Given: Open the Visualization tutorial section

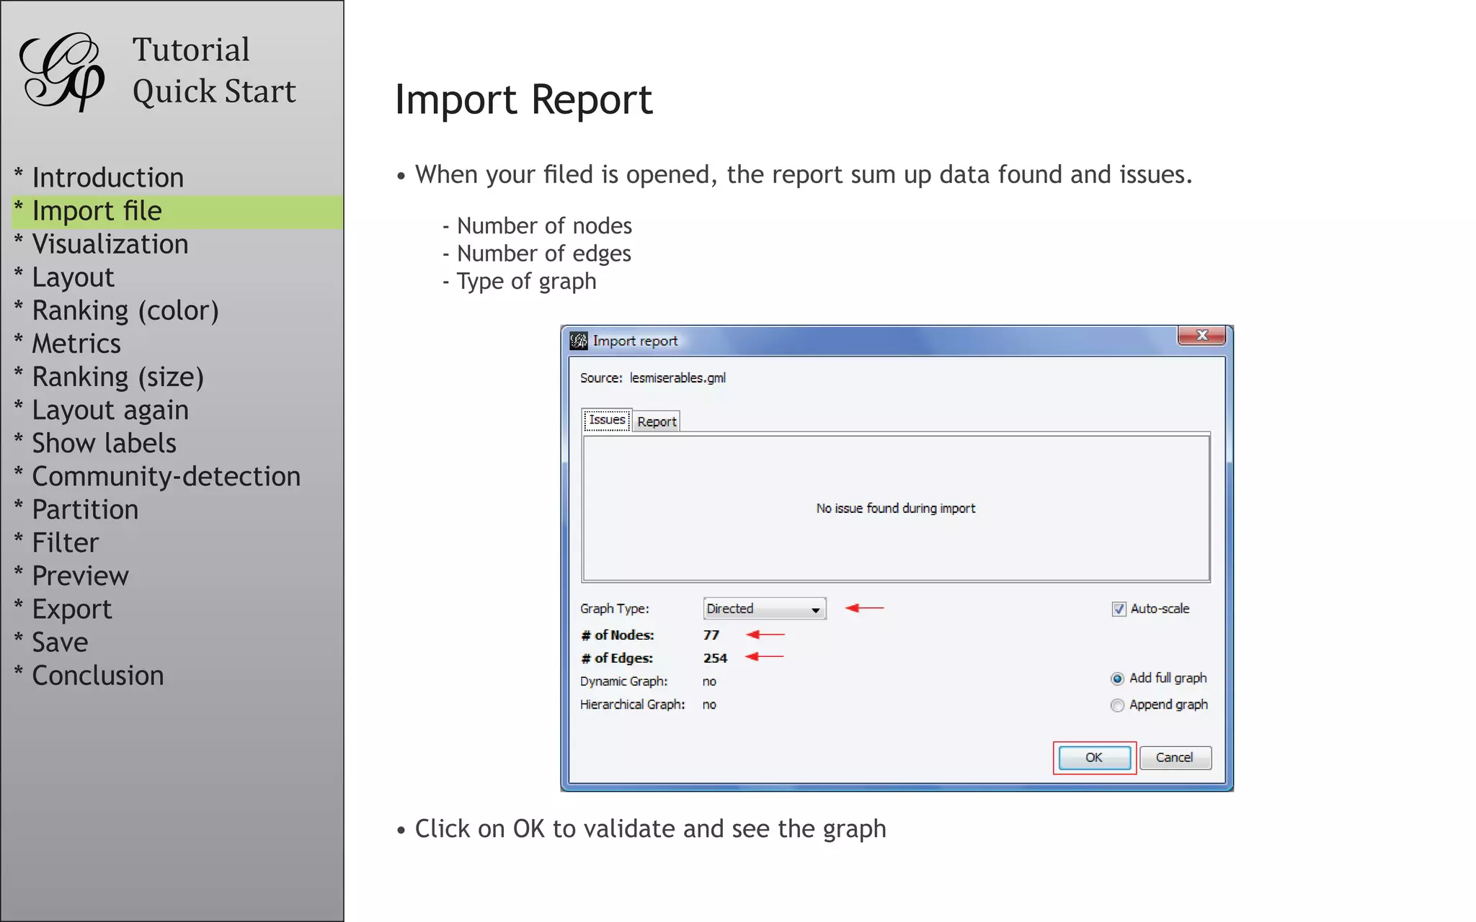Looking at the screenshot, I should 110,244.
